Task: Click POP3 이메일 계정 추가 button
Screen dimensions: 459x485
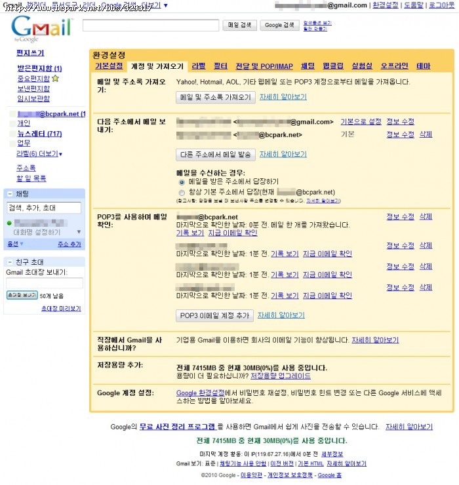Action: pyautogui.click(x=214, y=315)
